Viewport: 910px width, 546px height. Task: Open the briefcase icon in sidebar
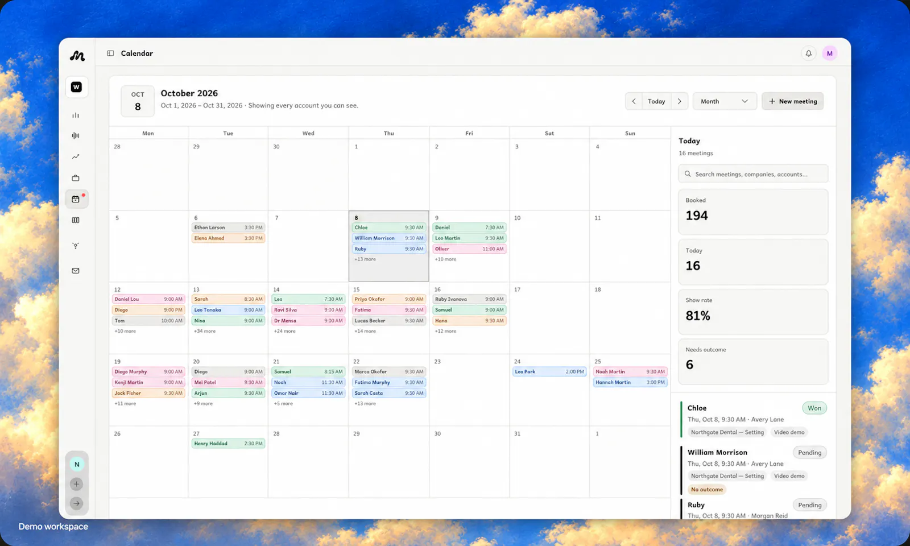pyautogui.click(x=76, y=178)
